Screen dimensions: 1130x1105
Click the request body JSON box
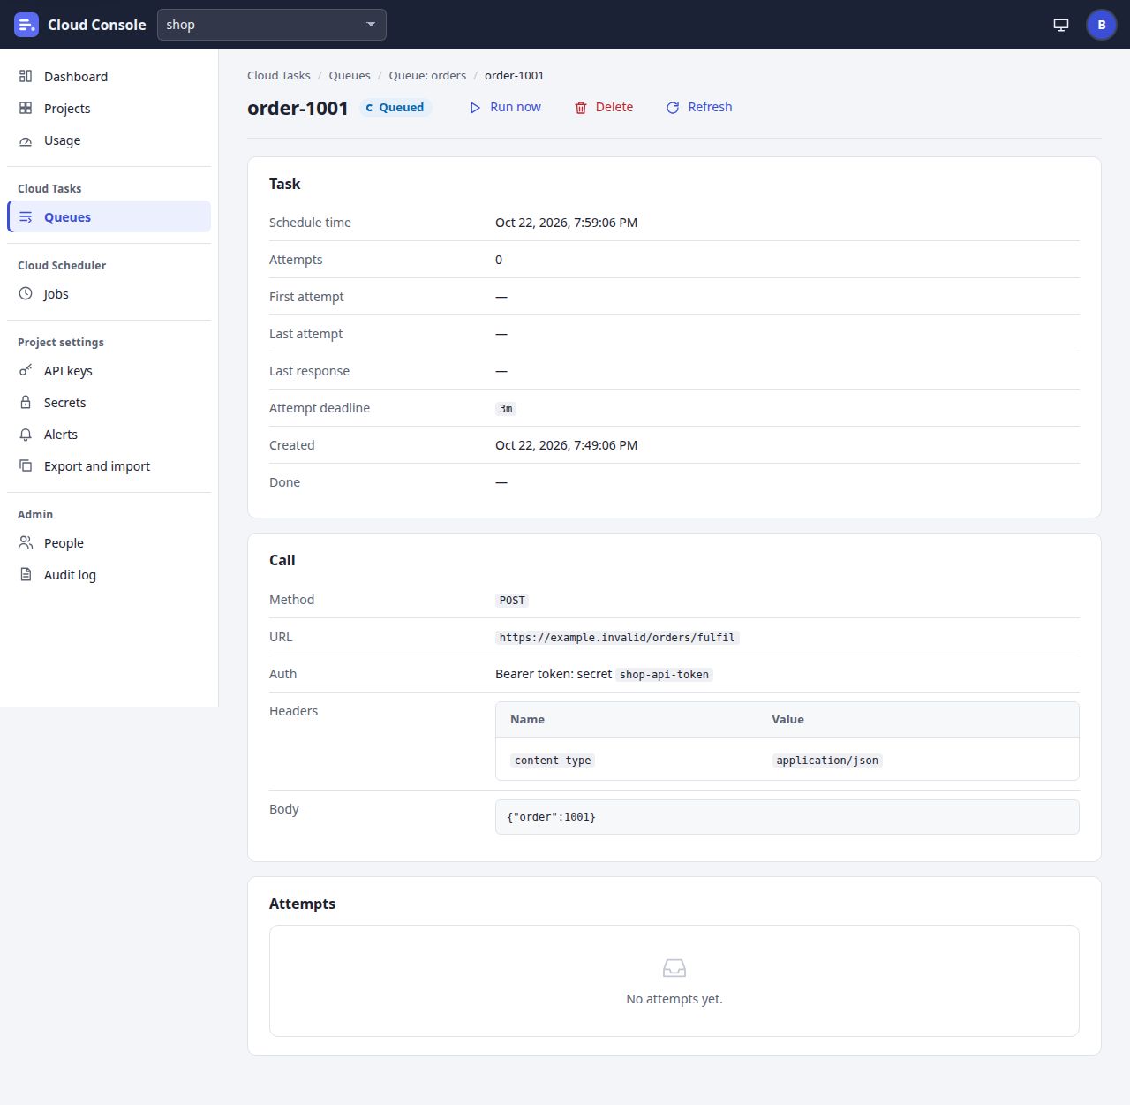[x=787, y=817]
